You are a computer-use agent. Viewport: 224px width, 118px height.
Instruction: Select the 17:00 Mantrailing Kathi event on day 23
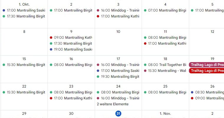71,98
